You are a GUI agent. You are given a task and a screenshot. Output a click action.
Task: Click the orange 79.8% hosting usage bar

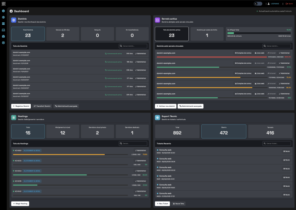pos(70,154)
